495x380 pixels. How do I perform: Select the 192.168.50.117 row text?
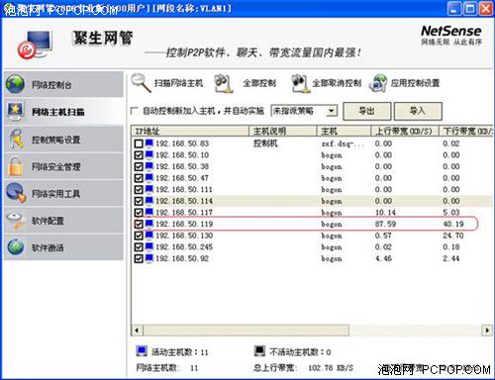[184, 213]
